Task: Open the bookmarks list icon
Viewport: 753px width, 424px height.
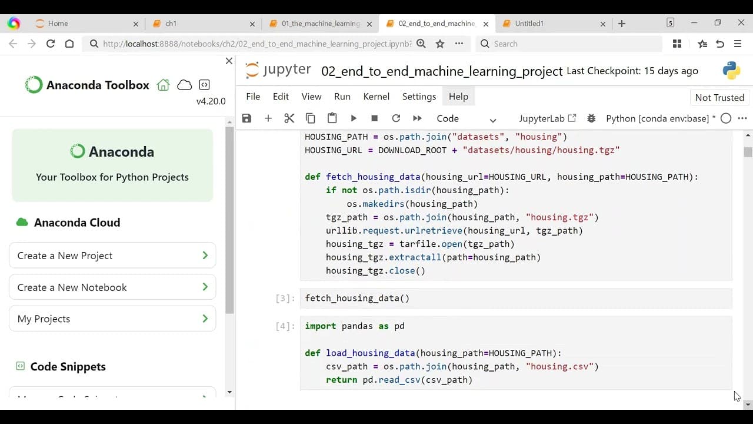Action: pos(702,44)
